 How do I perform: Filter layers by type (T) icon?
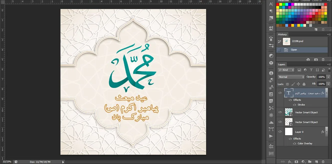pyautogui.click(x=311, y=70)
